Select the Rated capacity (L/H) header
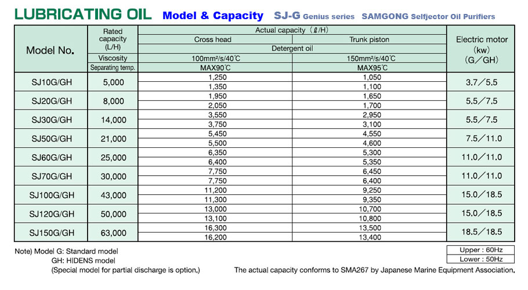The height and width of the screenshot is (290, 528). pos(113,39)
